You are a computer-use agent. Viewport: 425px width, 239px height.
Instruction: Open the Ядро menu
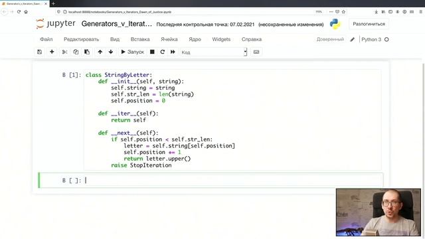click(195, 39)
